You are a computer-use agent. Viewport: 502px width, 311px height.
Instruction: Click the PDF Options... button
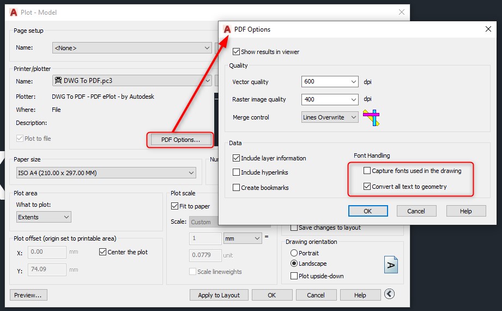tap(180, 140)
